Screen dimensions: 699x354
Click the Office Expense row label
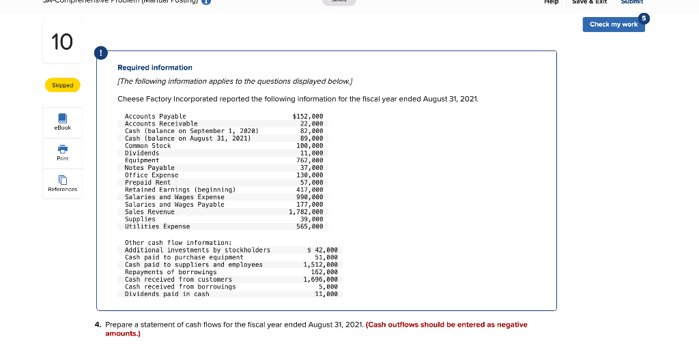click(152, 175)
